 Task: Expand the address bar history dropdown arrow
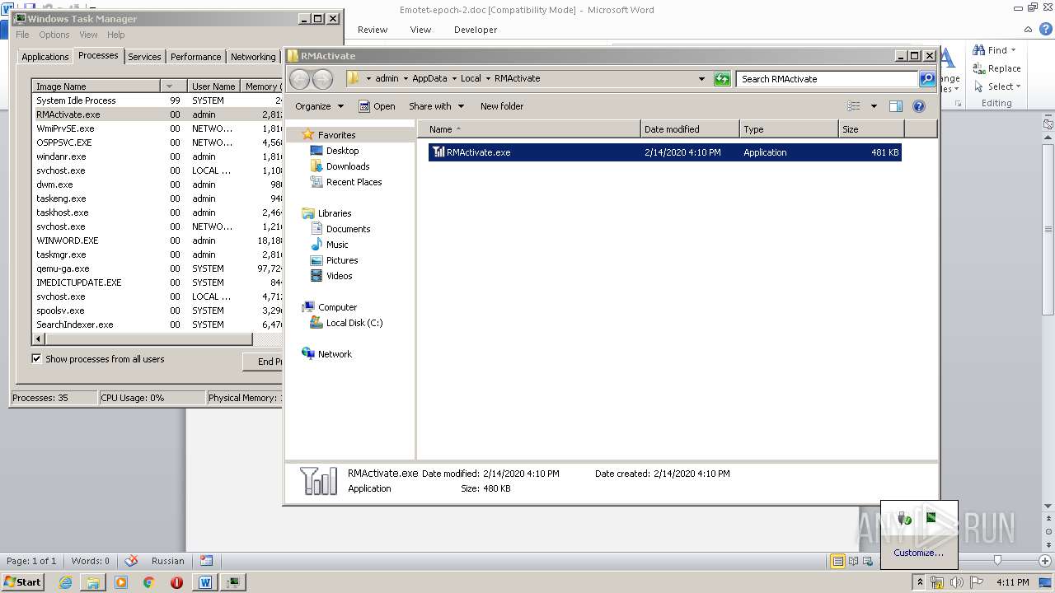tap(701, 79)
